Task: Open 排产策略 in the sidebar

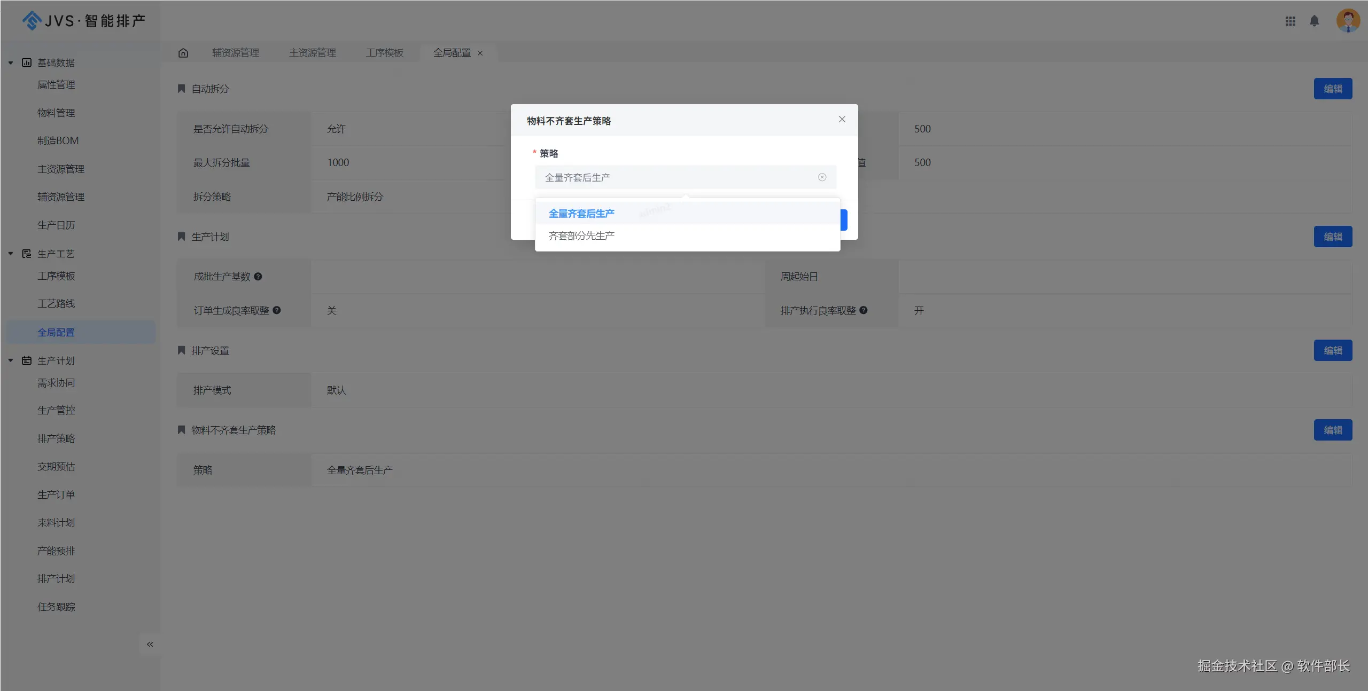Action: tap(56, 439)
